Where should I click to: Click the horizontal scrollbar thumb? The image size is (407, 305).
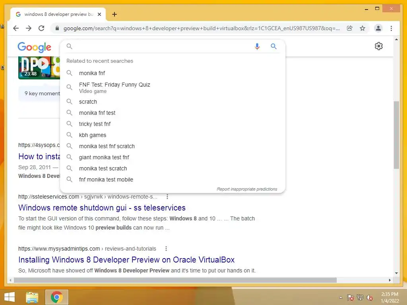(175, 280)
